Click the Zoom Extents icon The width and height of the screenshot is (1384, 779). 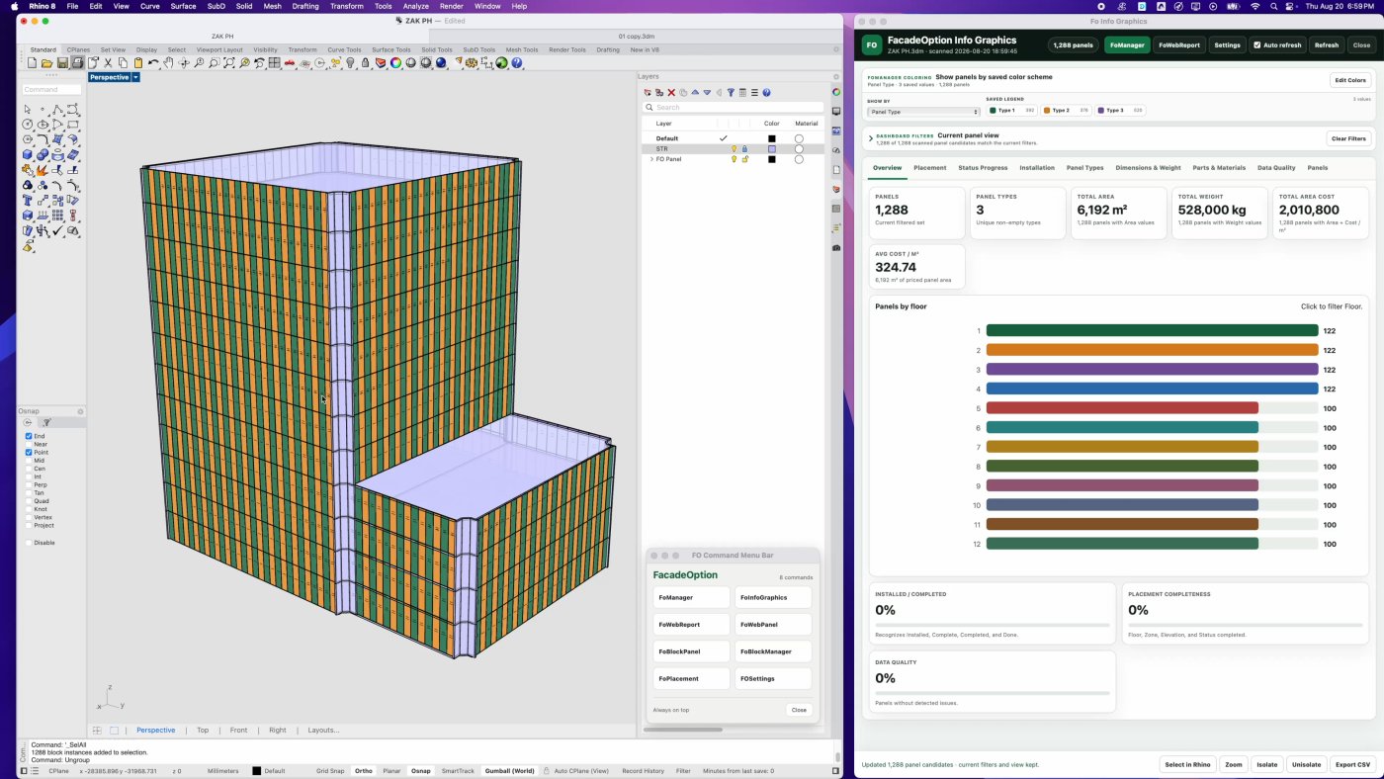[x=229, y=63]
